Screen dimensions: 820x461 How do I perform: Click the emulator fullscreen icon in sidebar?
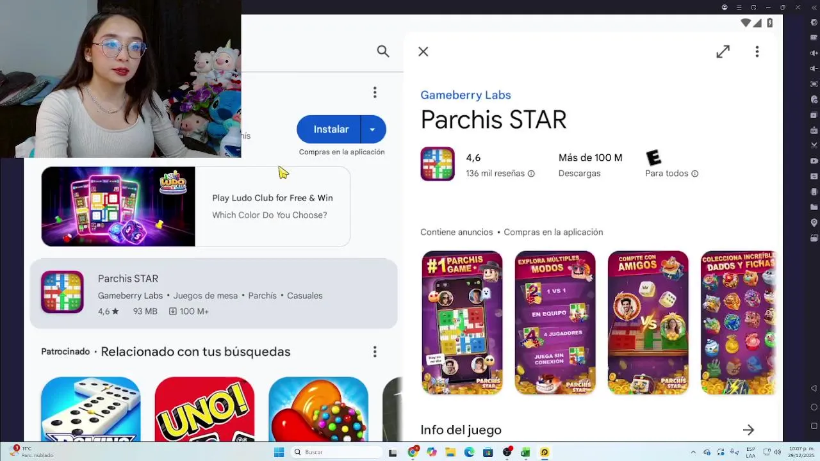point(814,84)
